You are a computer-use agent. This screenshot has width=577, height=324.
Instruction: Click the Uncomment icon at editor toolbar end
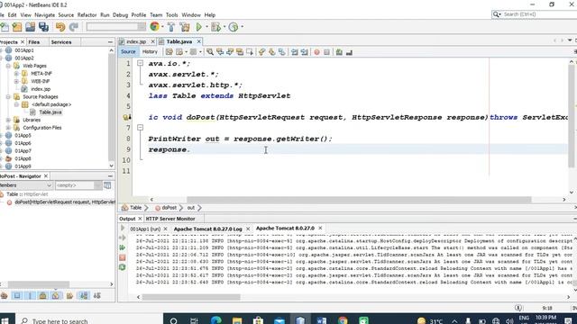[x=349, y=52]
